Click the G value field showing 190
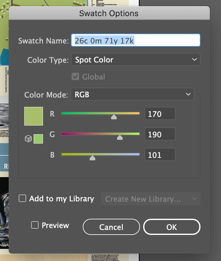Screen dimensions: 221x261 160,134
